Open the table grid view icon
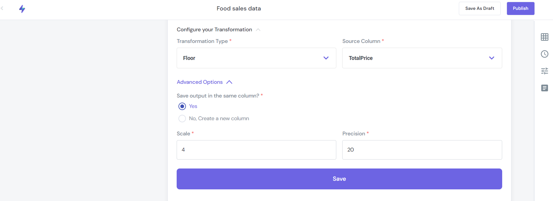The image size is (553, 201). [544, 37]
